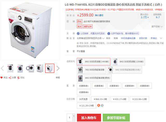Select the 优惠套装1 bundle tab
Screen dimensions: 166x122
click(x=84, y=86)
